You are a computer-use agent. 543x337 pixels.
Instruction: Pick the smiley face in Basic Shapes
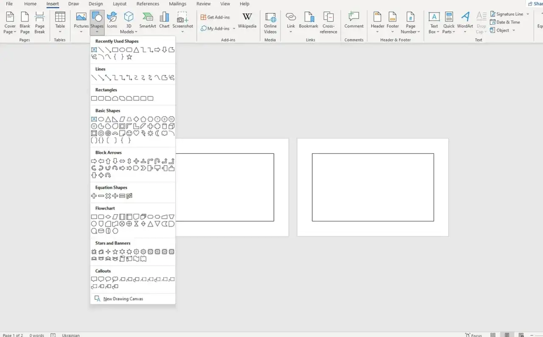(x=129, y=133)
